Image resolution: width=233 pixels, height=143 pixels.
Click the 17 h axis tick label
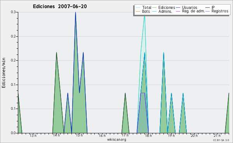pos(125,135)
